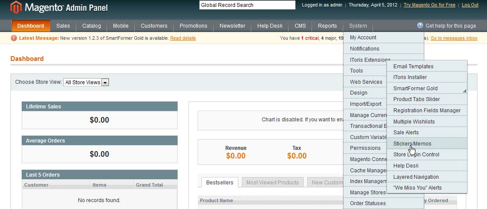Select Web Services menu entry
The width and height of the screenshot is (487, 209).
[x=365, y=82]
